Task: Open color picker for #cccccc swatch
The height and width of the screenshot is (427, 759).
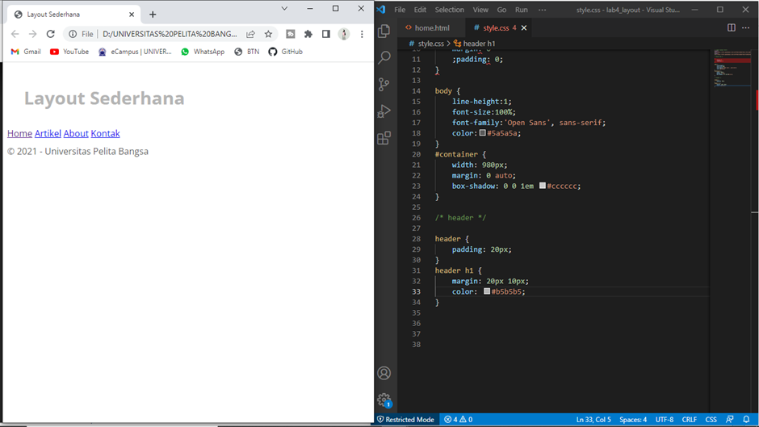Action: (x=543, y=186)
